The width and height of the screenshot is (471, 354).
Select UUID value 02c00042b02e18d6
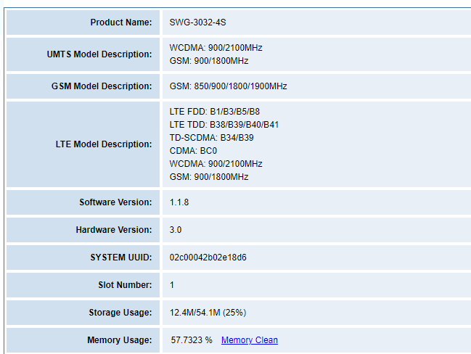208,258
